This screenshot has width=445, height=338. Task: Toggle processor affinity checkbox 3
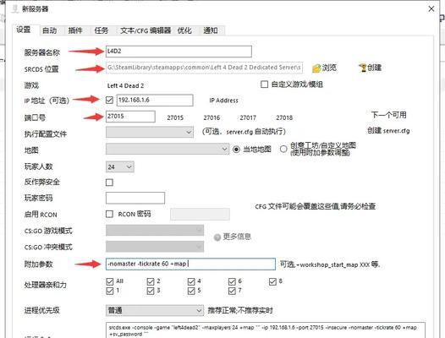pos(151,291)
